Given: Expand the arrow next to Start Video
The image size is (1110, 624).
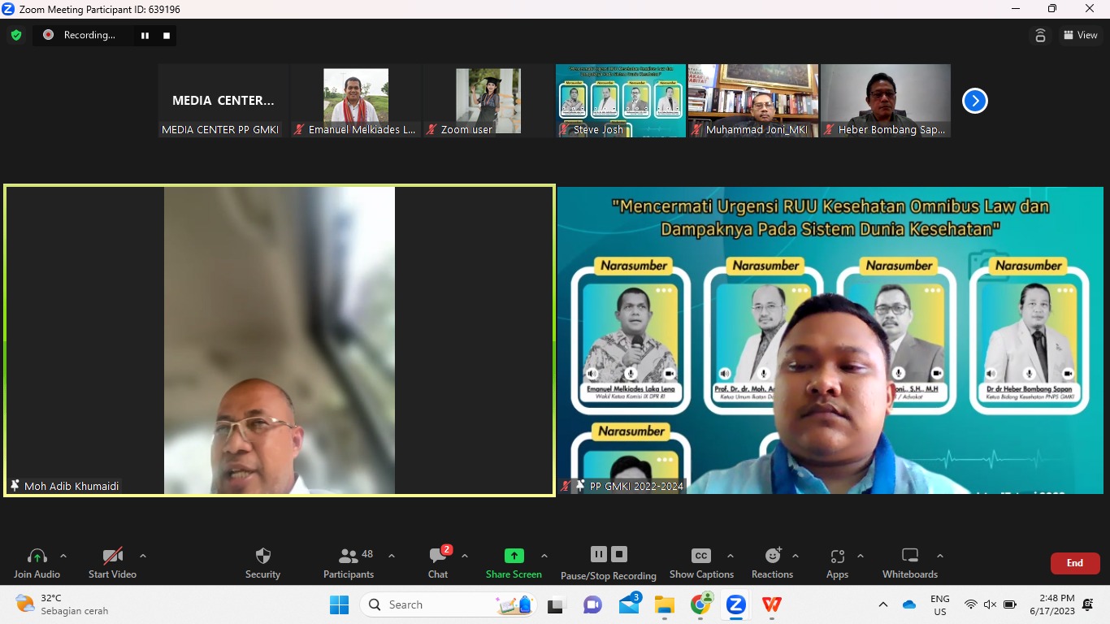Looking at the screenshot, I should click(143, 557).
